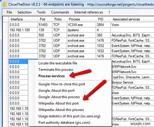Image resolution: width=154 pixels, height=127 pixels.
Task: Sort by the Process column header
Action: 81,19
